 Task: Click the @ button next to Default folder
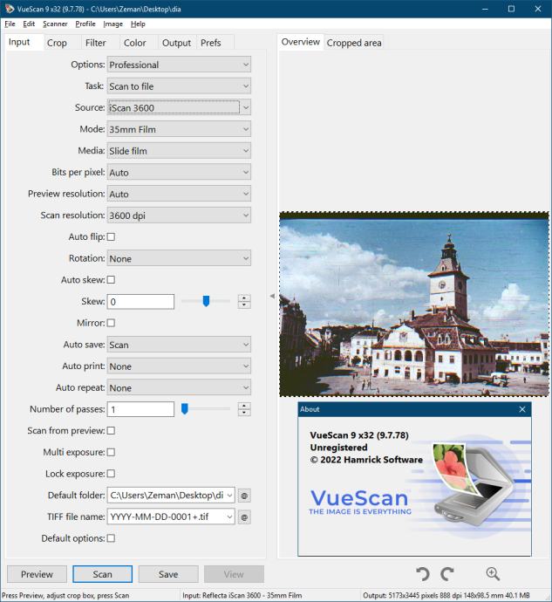point(244,496)
